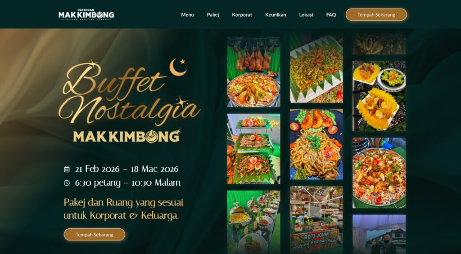The image size is (461, 254).
Task: Click the clock icon beside the hours
Action: pyautogui.click(x=67, y=183)
